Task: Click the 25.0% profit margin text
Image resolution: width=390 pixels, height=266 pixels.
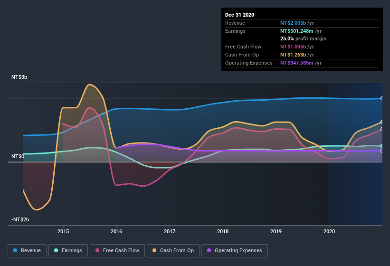Action: click(303, 38)
